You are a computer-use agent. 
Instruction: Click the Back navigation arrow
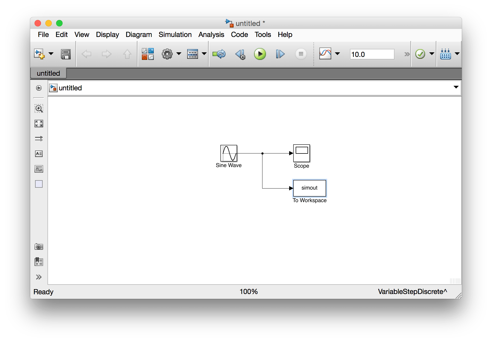86,54
